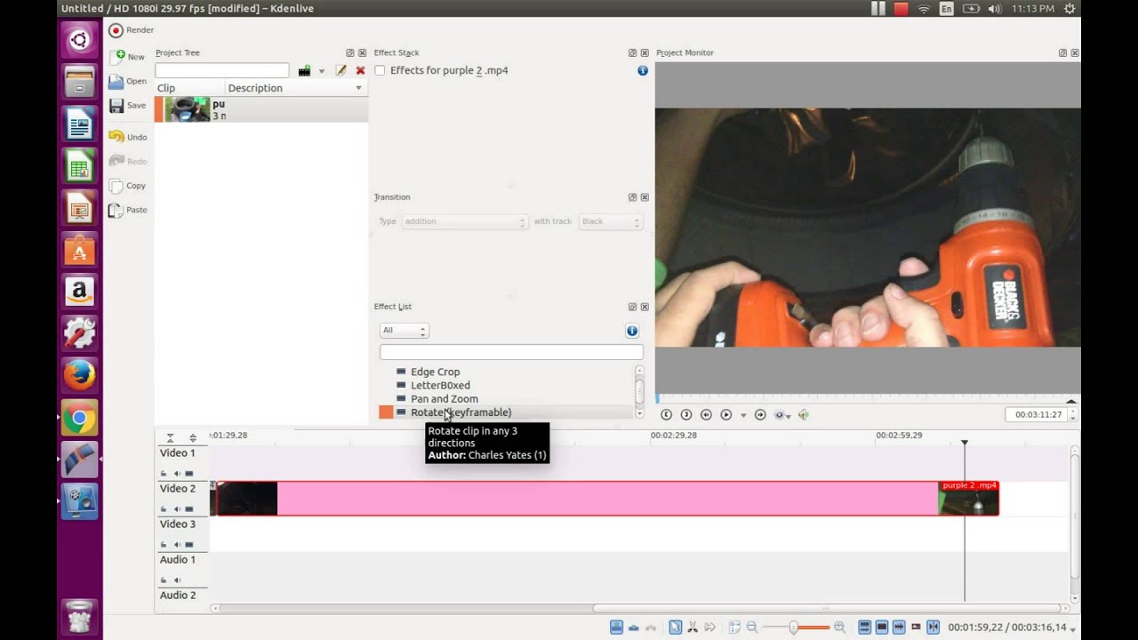1138x640 pixels.
Task: Rewind playback in Project Monitor
Action: [x=706, y=414]
